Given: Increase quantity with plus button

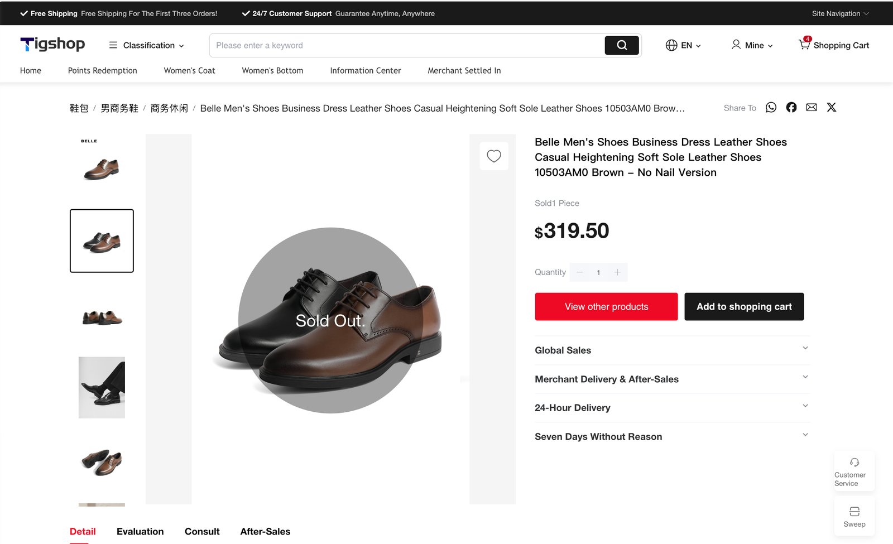Looking at the screenshot, I should click(617, 272).
